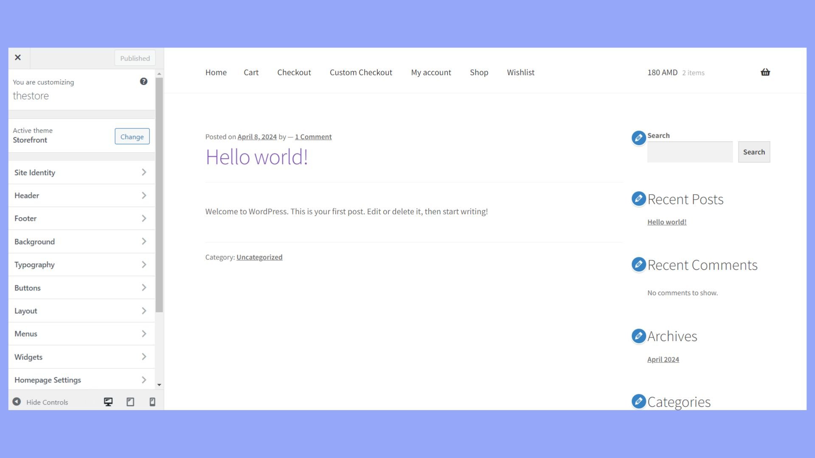815x458 pixels.
Task: Switch to mobile preview mode
Action: point(152,402)
